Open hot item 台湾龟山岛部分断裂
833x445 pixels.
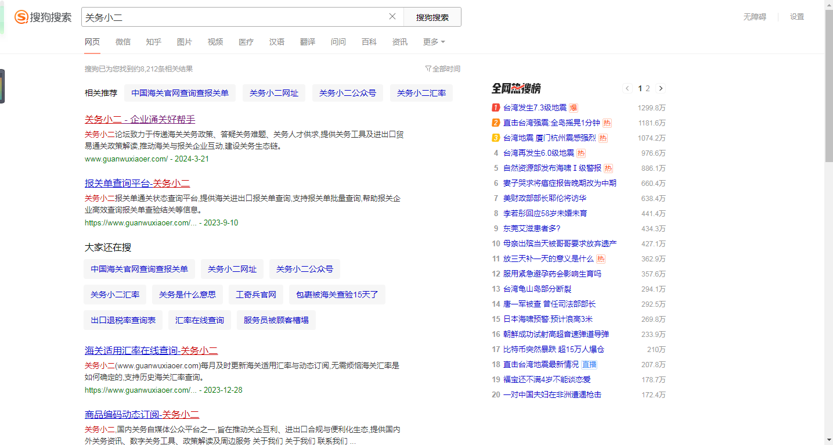pyautogui.click(x=538, y=289)
